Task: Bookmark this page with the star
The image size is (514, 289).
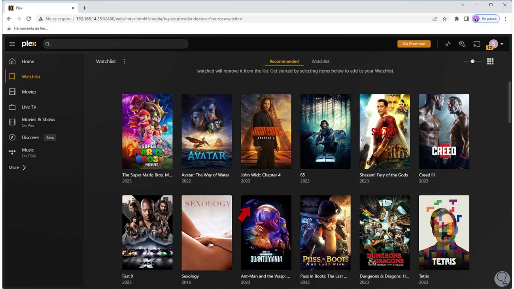Action: tap(445, 19)
